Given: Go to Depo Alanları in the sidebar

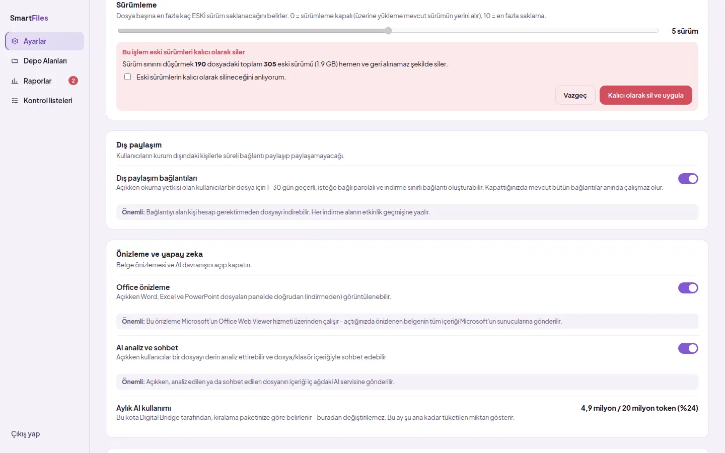Looking at the screenshot, I should coord(45,61).
